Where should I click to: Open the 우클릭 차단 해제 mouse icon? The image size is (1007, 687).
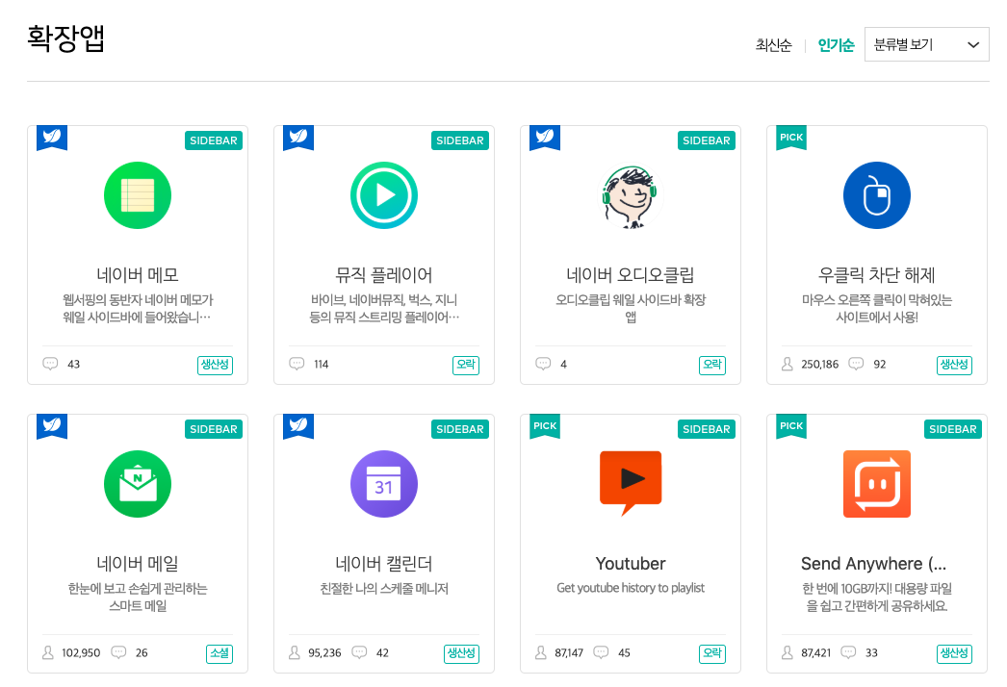[x=877, y=195]
